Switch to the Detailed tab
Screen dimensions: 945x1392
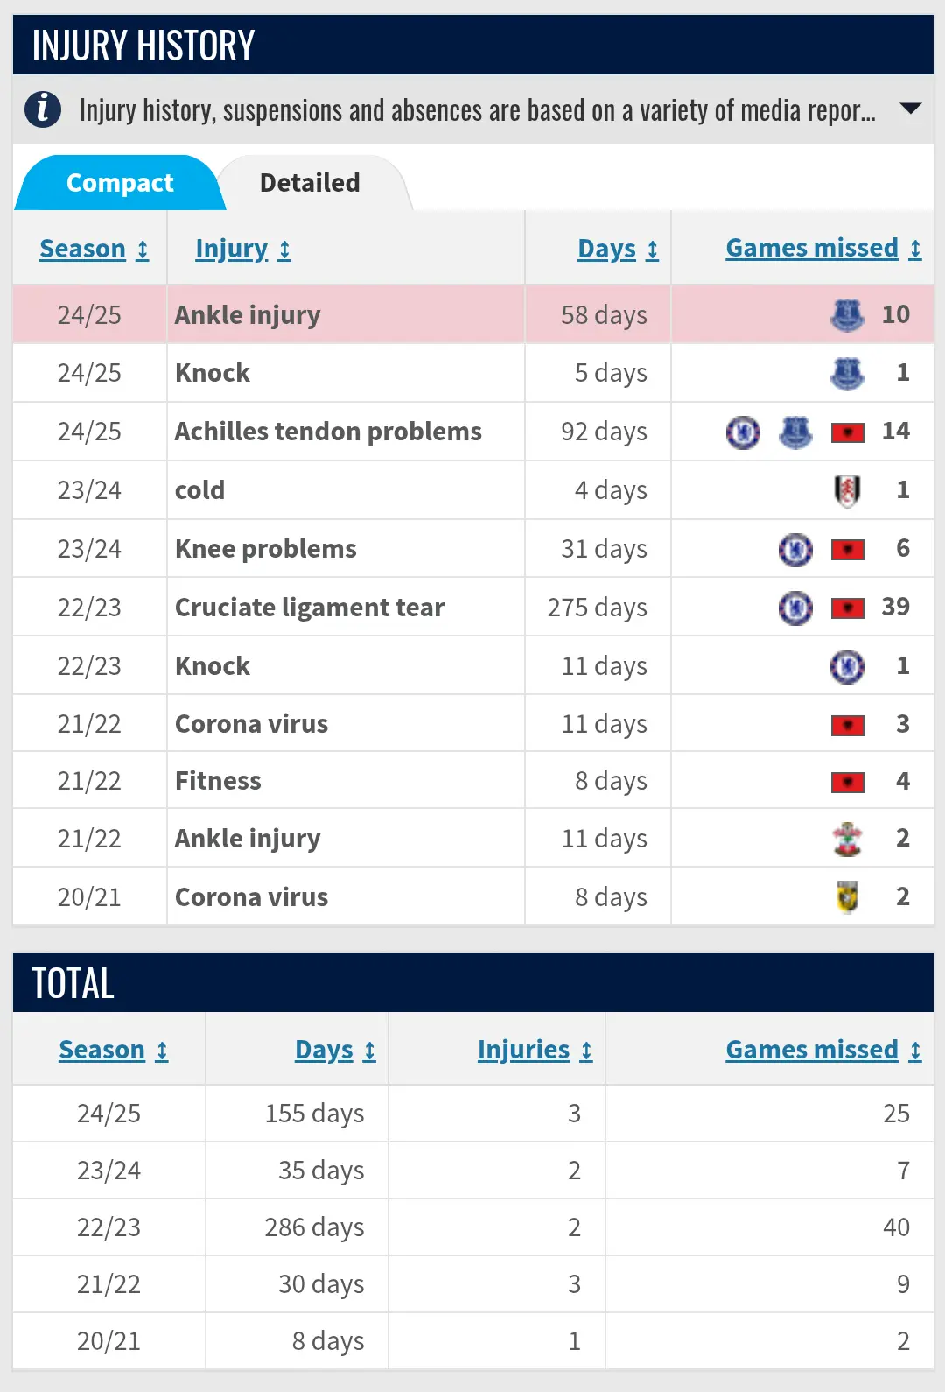pyautogui.click(x=310, y=183)
